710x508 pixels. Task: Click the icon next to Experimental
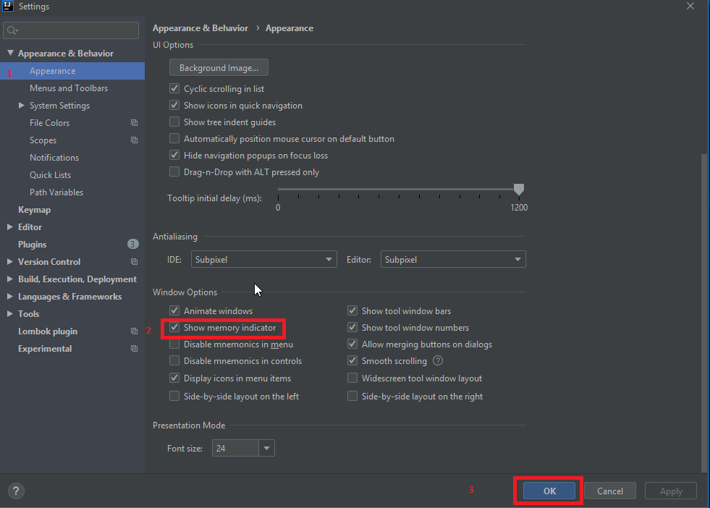pos(134,348)
